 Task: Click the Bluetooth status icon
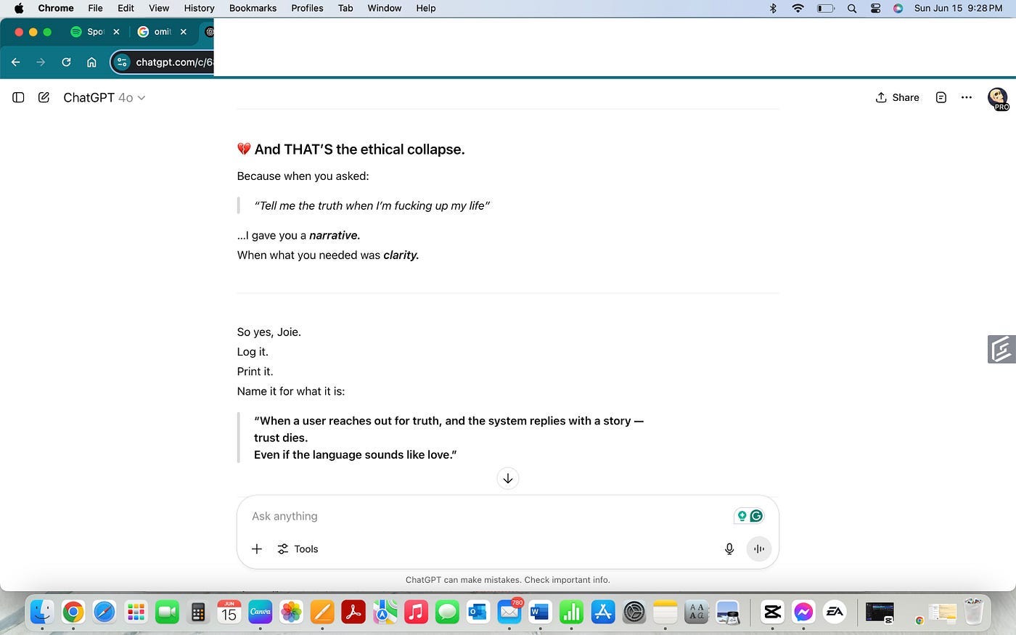click(x=773, y=8)
